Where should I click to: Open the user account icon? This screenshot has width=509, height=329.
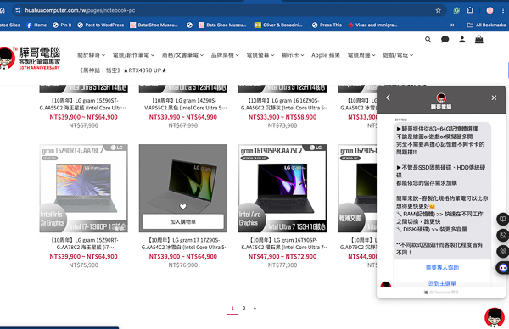(x=462, y=40)
